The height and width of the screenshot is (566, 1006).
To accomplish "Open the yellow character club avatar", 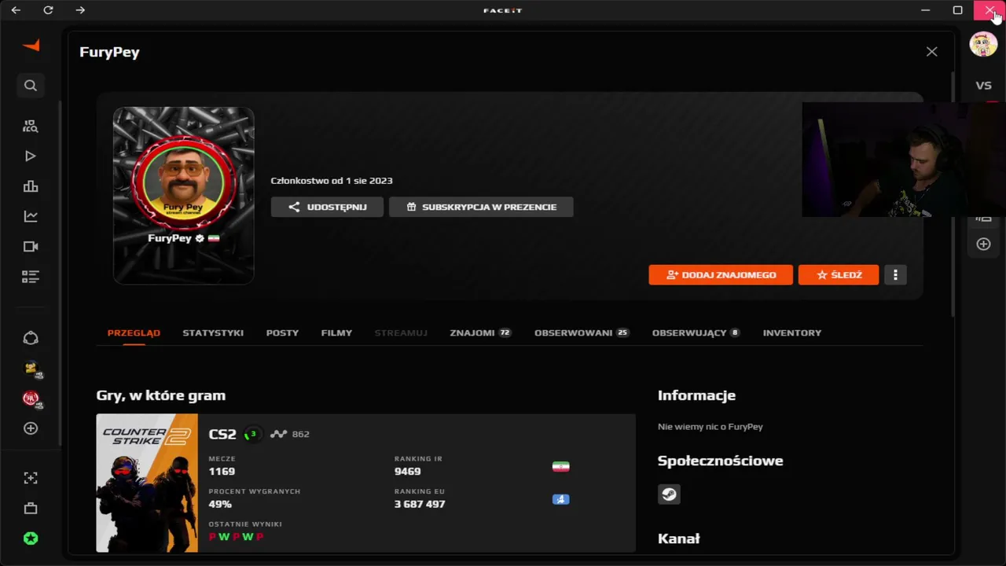I will coord(31,368).
